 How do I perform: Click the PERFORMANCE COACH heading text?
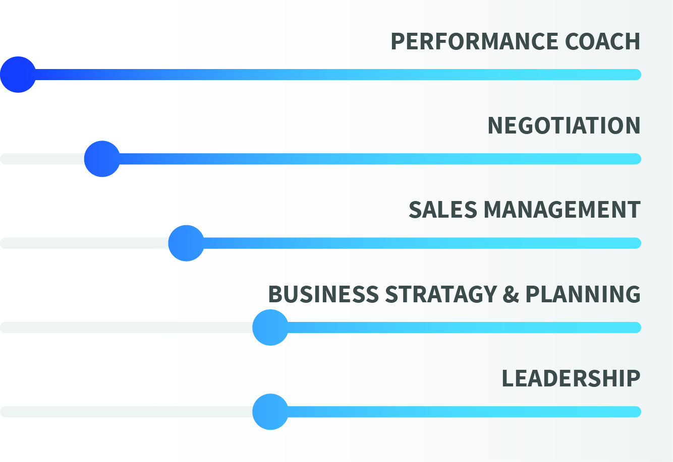pyautogui.click(x=515, y=41)
